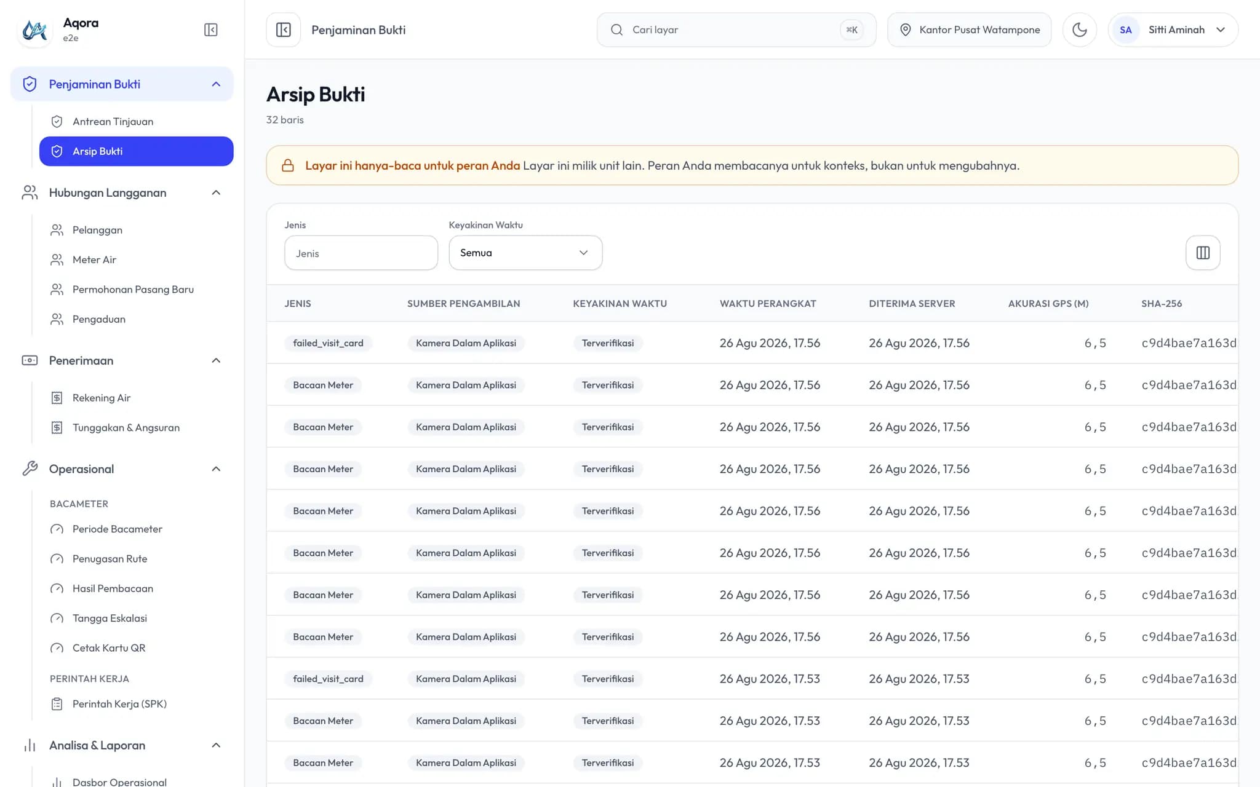Switch to dark mode with the moon icon

(1080, 30)
